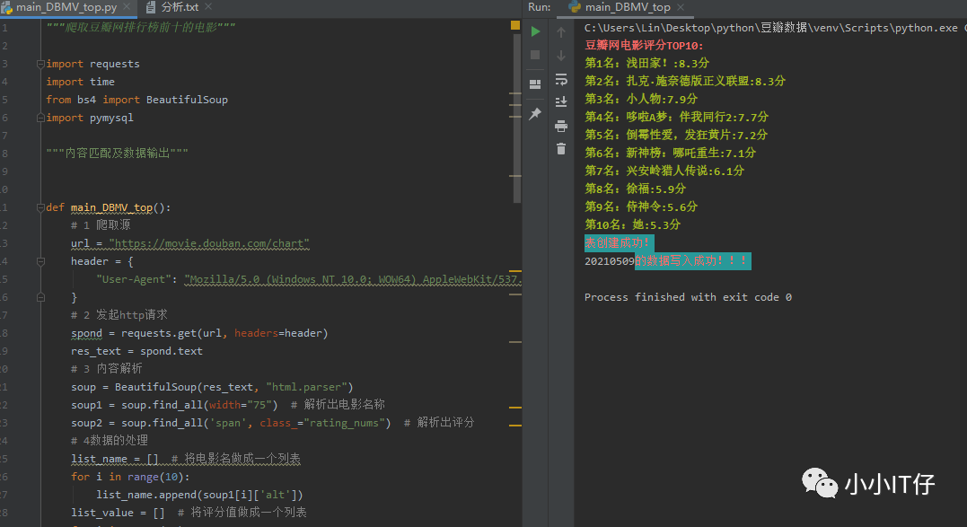Clear console output with trash icon

560,148
